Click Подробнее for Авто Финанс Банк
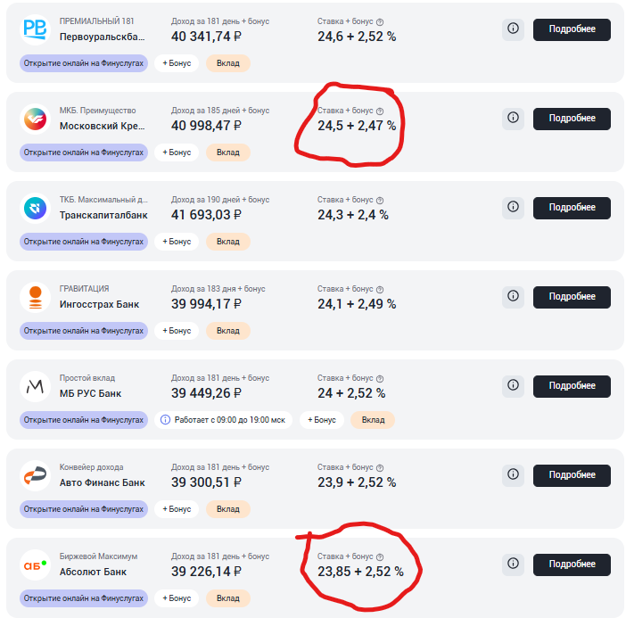This screenshot has width=626, height=618. coord(572,475)
